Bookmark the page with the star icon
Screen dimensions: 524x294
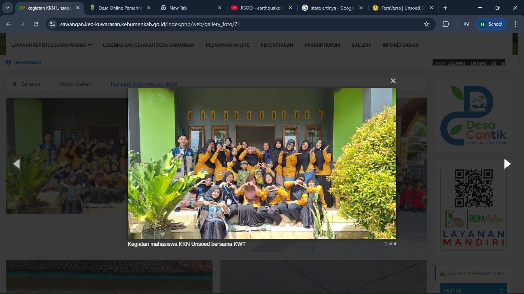tap(427, 24)
